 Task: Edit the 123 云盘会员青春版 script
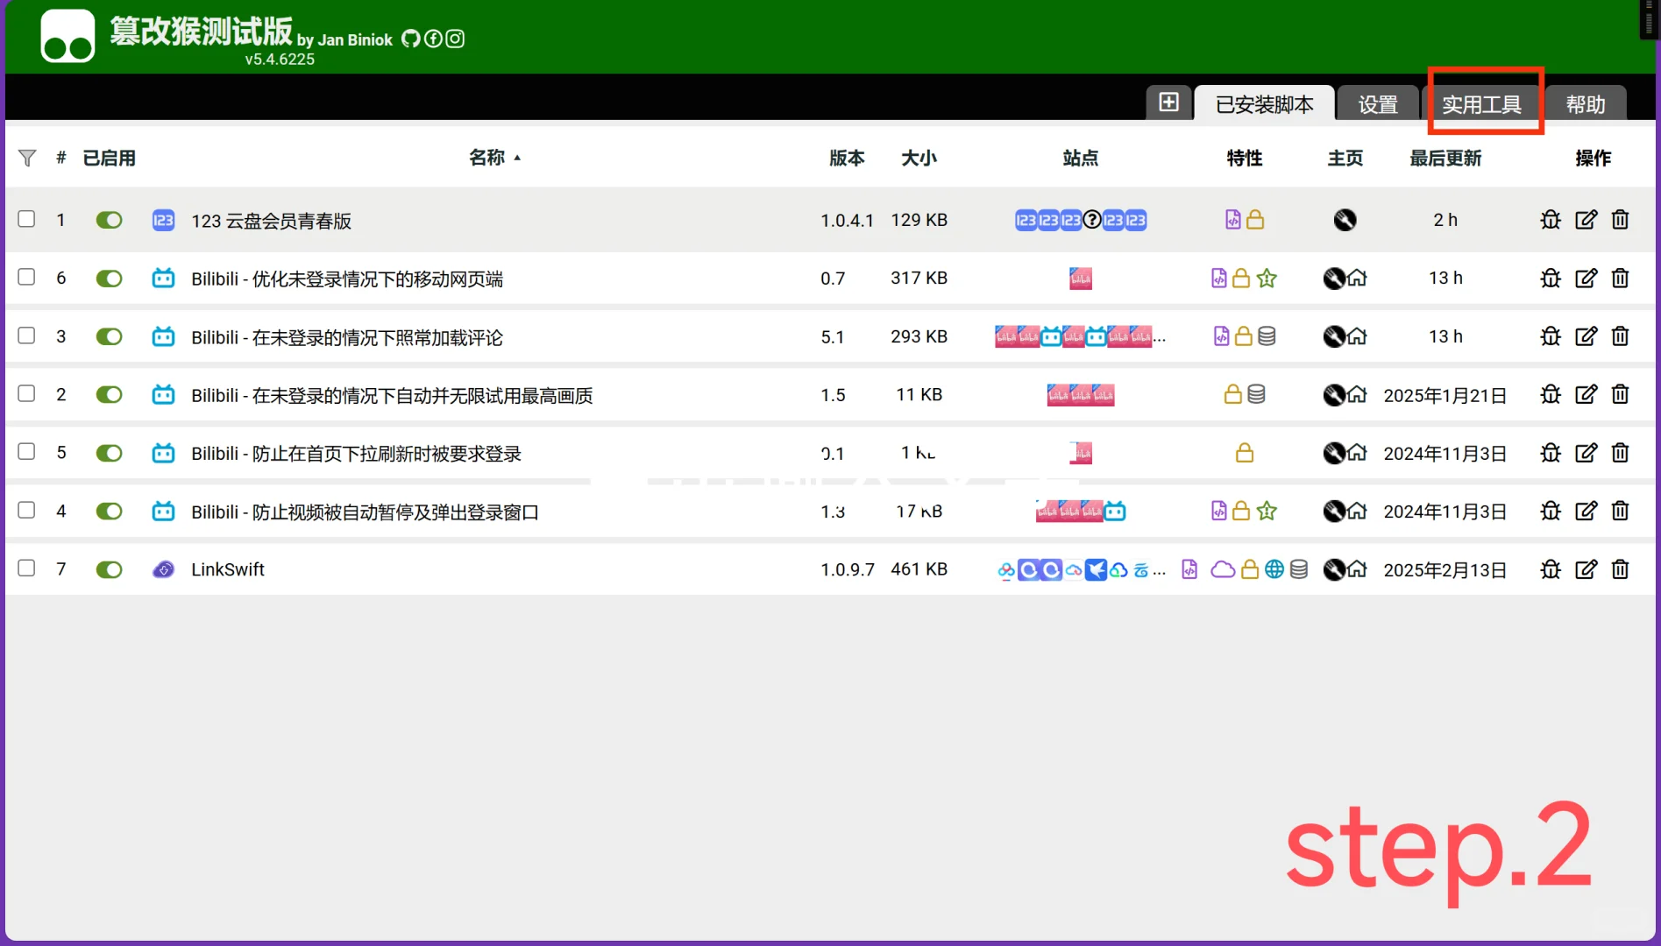[1586, 220]
